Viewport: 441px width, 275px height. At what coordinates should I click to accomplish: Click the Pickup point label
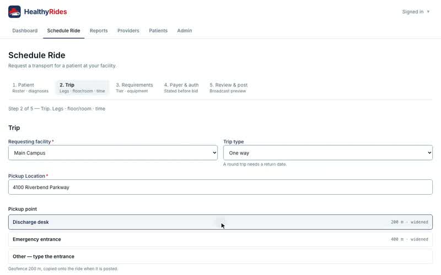pos(23,209)
